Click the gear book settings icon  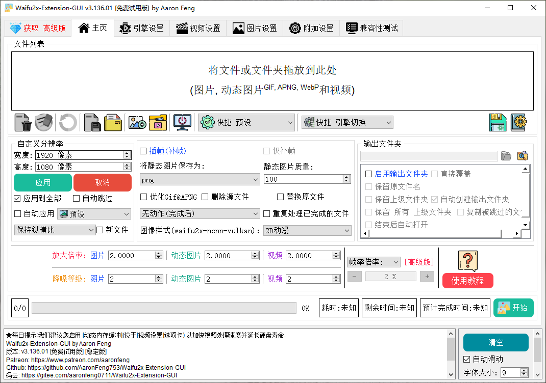tap(518, 122)
